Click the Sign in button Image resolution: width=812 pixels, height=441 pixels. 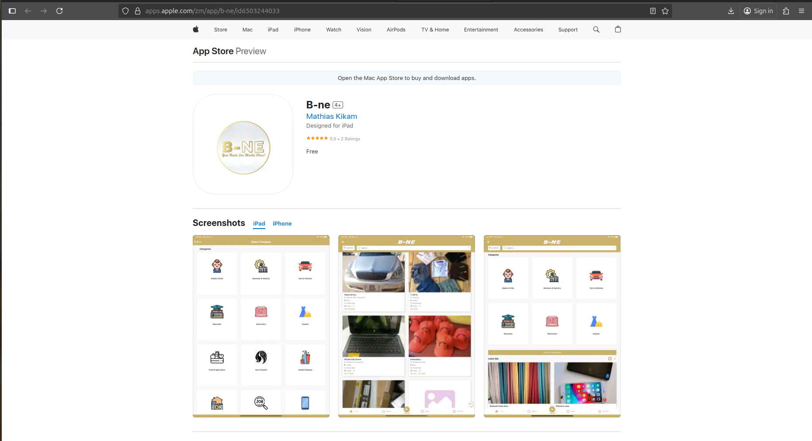[x=758, y=11]
